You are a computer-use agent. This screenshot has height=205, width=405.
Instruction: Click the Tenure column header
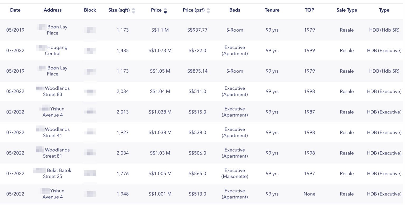(272, 10)
